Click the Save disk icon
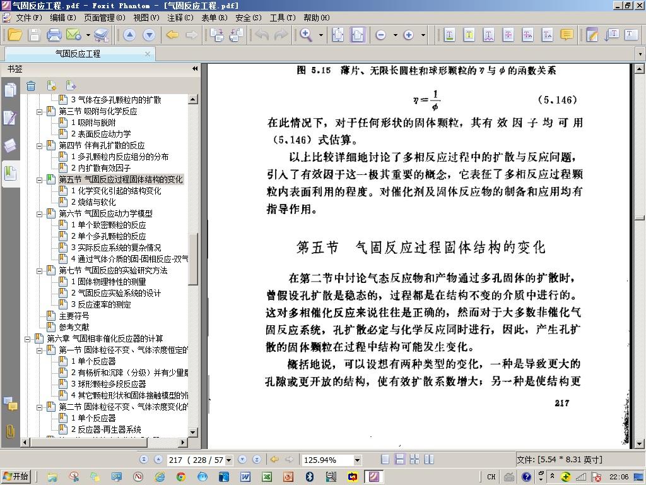646x485 pixels. pyautogui.click(x=35, y=35)
